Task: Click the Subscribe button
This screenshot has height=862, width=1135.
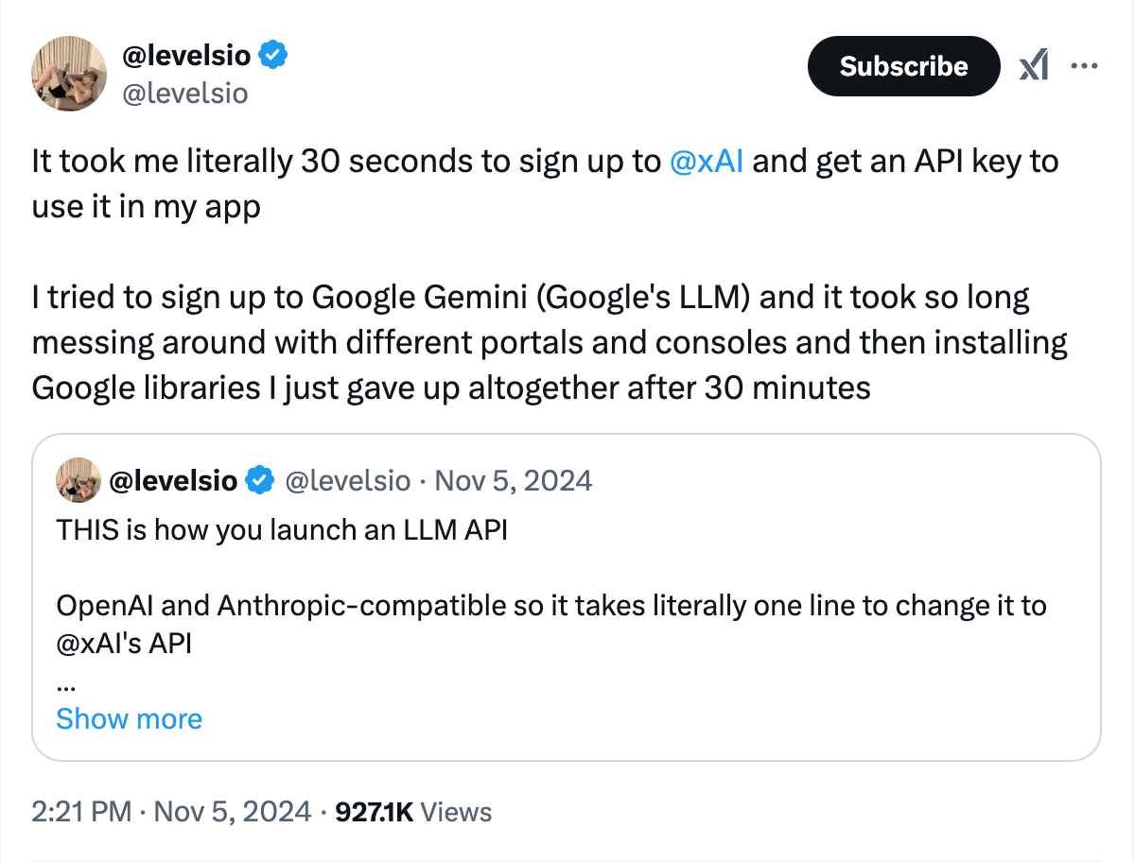Action: click(902, 65)
